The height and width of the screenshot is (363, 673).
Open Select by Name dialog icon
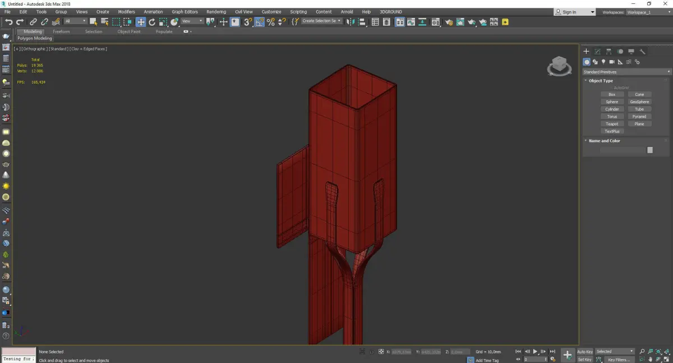click(104, 22)
